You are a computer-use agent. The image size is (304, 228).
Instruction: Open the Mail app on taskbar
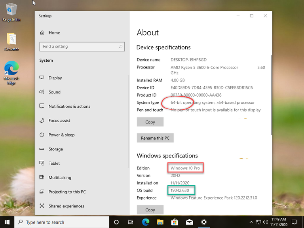click(189, 222)
